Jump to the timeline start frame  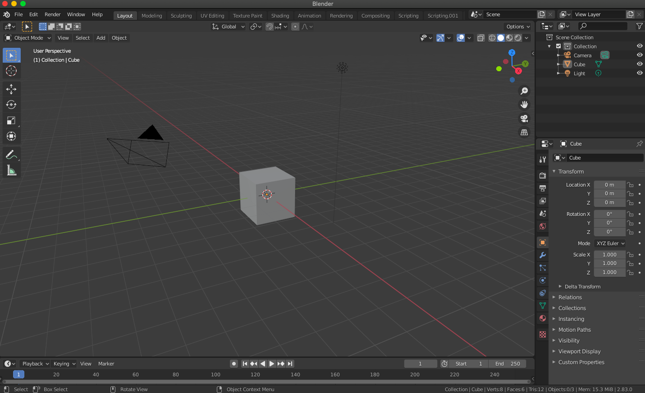tap(245, 364)
